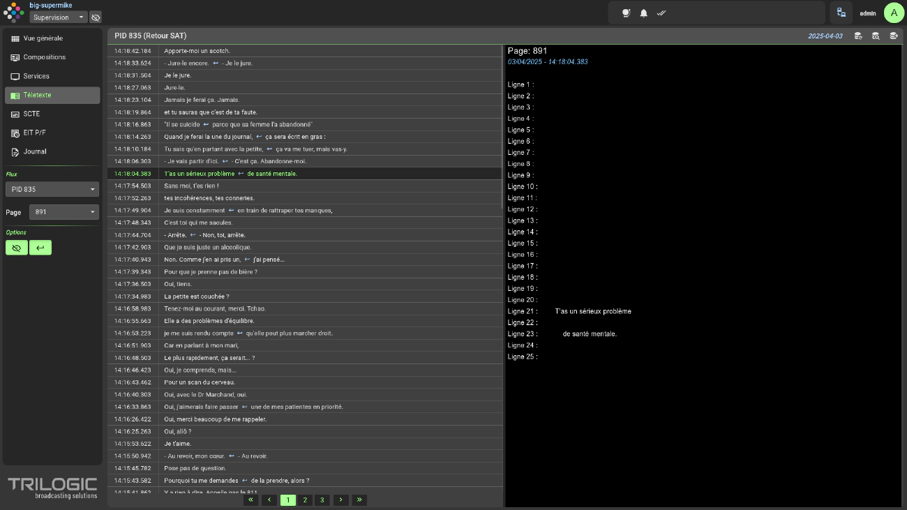Click the double checkmark acknowledge icon
Viewport: 907px width, 510px height.
point(662,13)
